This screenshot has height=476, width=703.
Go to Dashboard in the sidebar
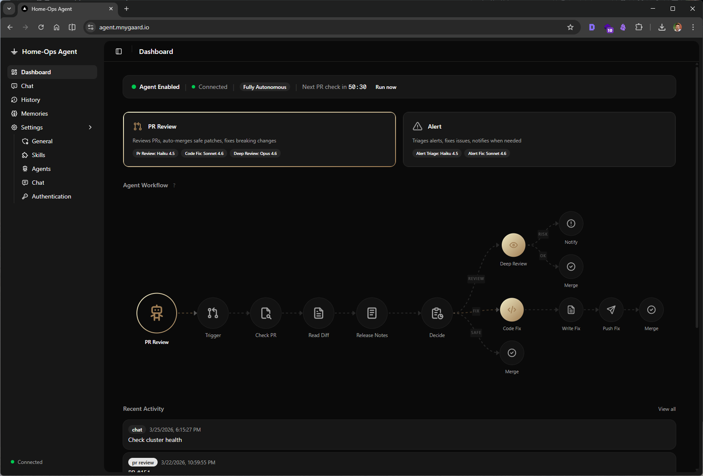52,72
